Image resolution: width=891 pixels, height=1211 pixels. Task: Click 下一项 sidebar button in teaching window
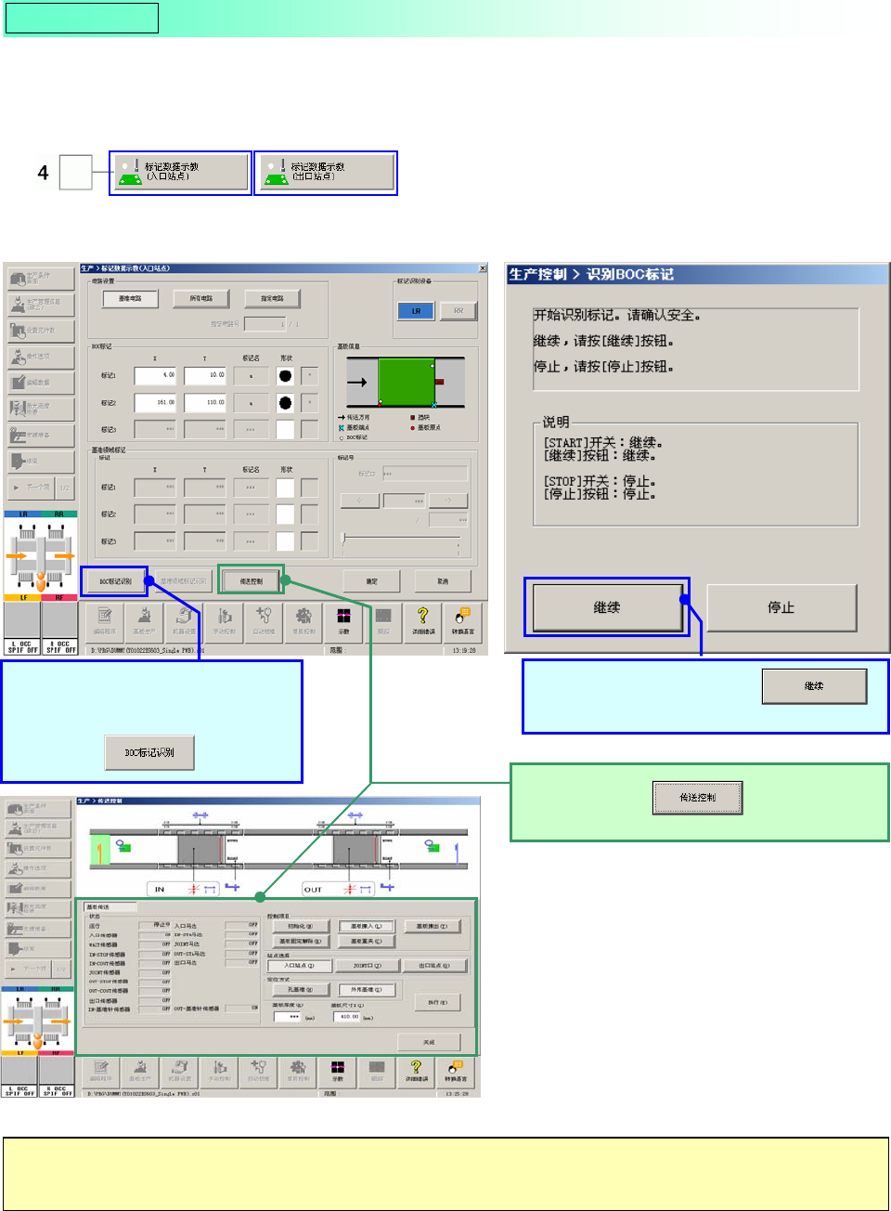pyautogui.click(x=32, y=487)
